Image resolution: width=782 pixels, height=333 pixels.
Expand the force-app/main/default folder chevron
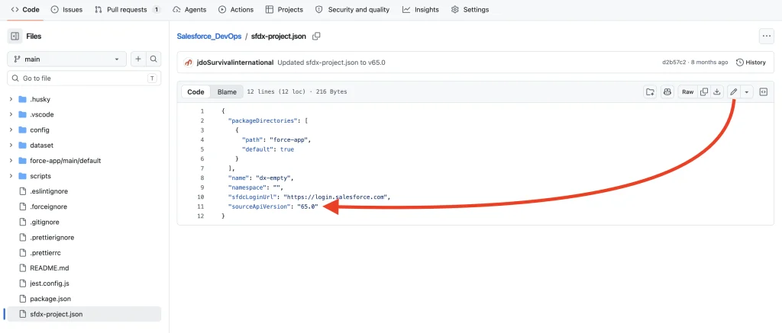11,161
